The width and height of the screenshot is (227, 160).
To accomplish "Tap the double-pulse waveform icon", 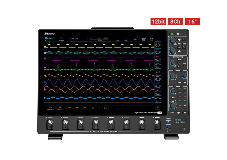I will pos(93,108).
